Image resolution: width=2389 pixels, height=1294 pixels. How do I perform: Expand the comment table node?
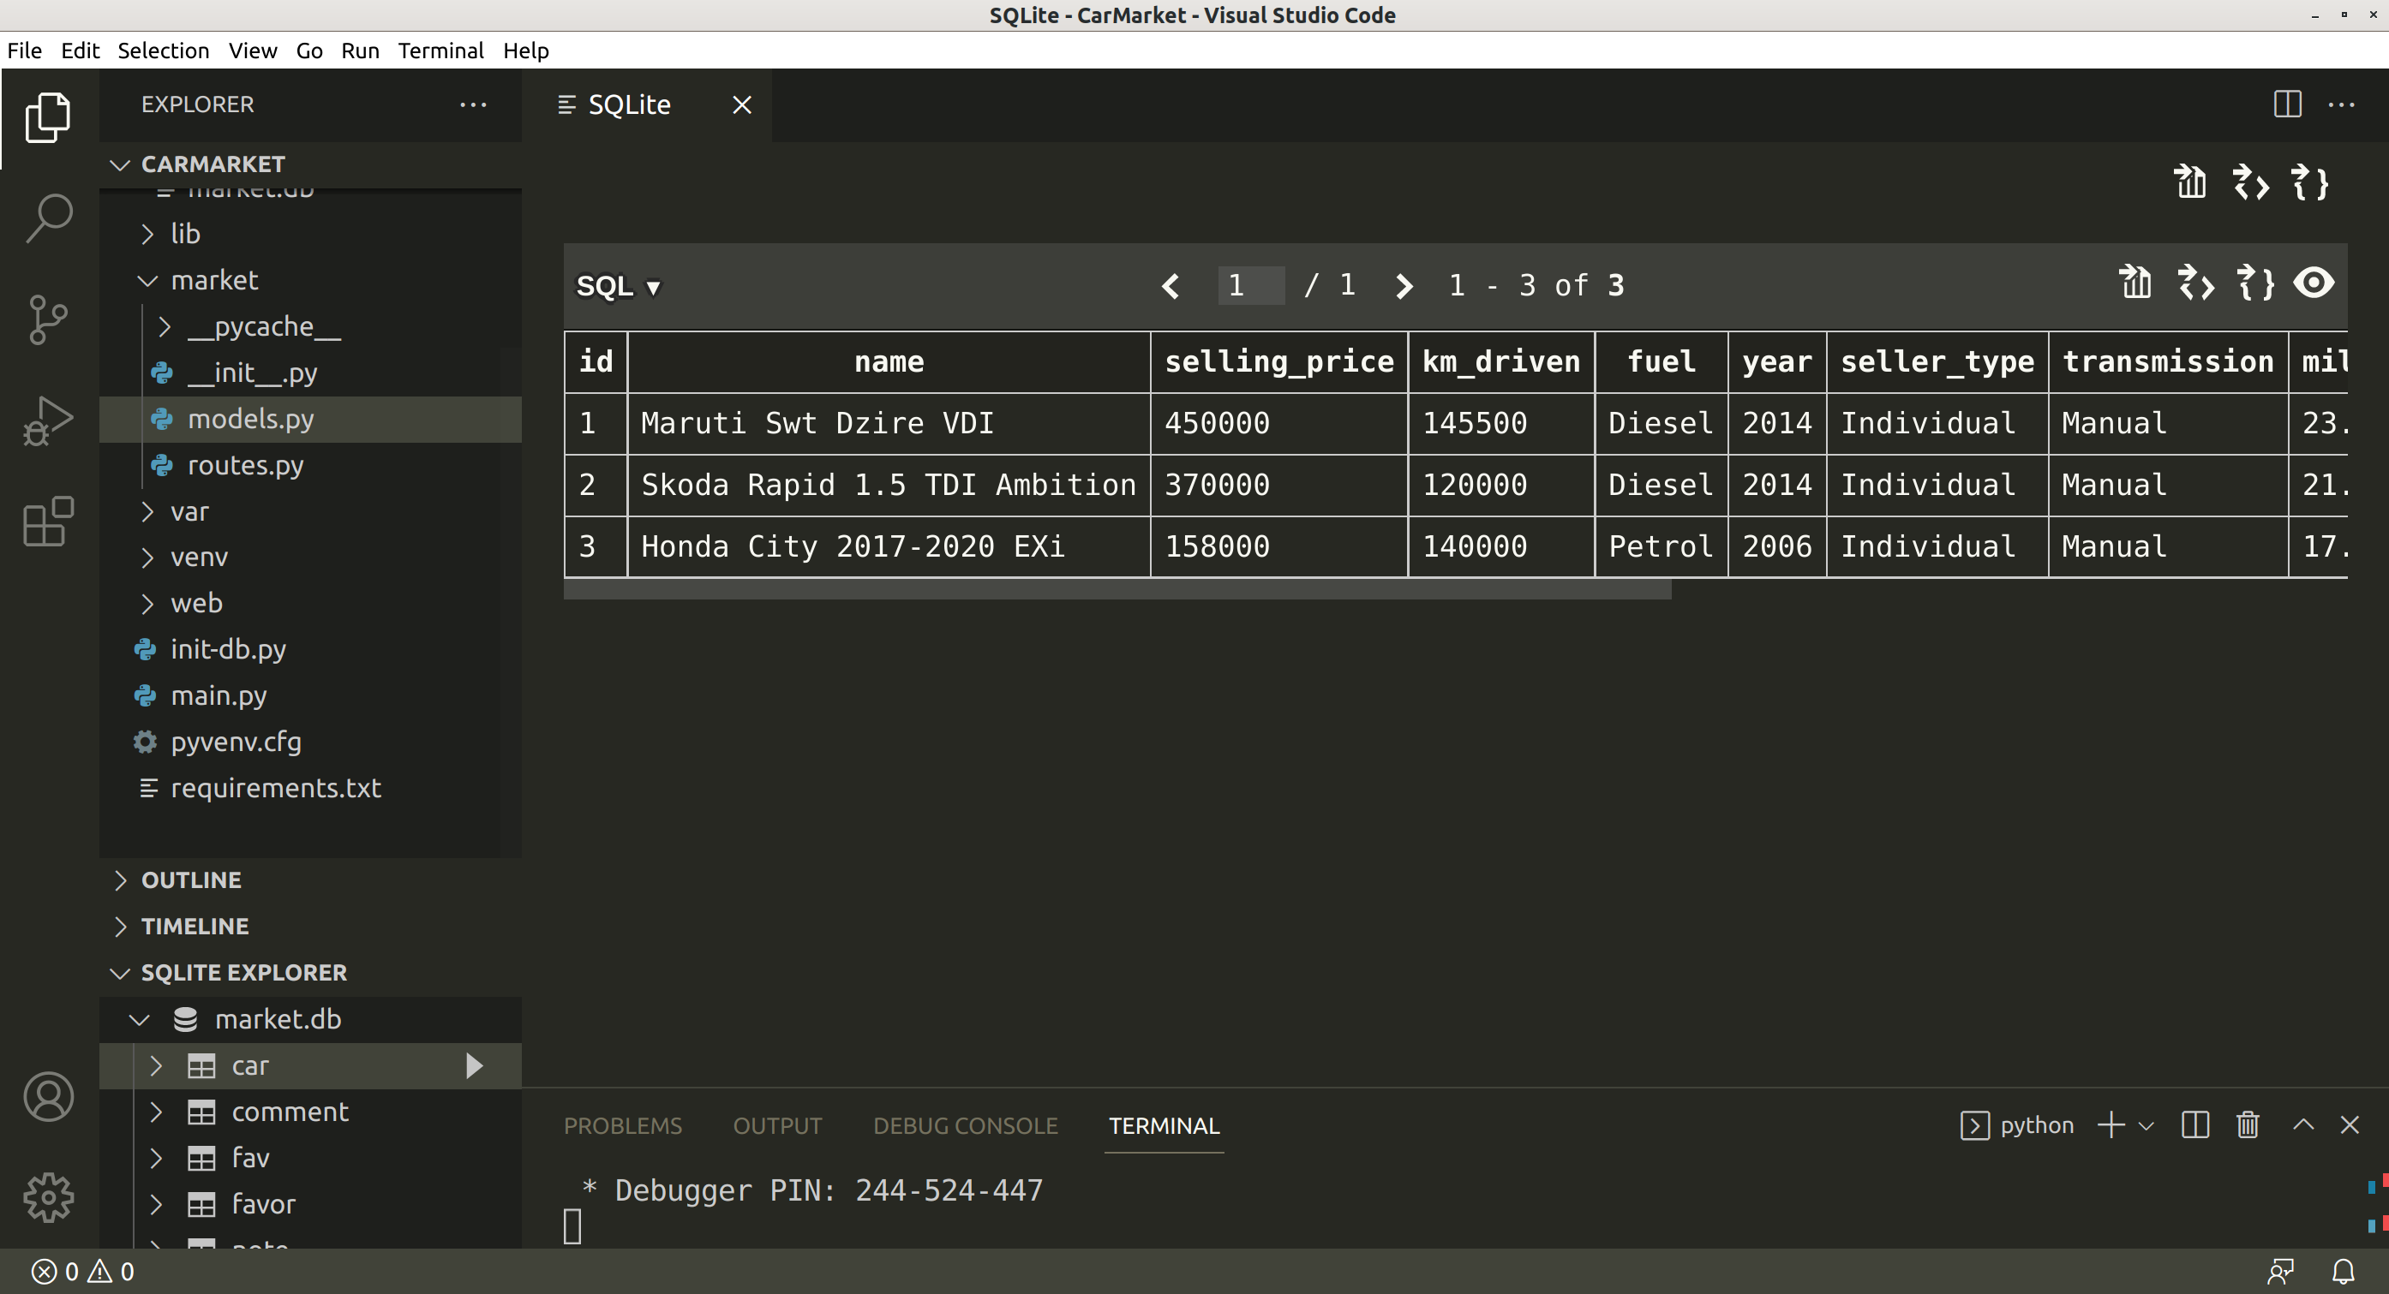click(156, 1112)
